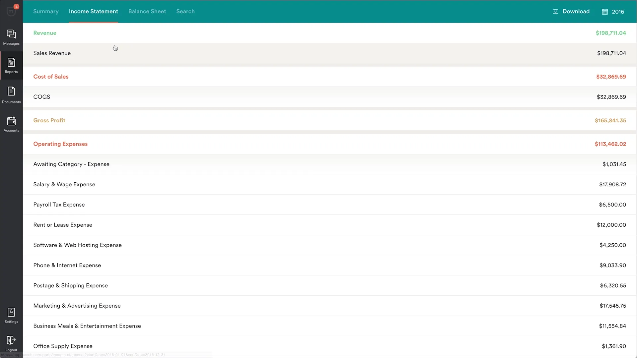Click the Download button label
Viewport: 637px width, 358px height.
(576, 11)
